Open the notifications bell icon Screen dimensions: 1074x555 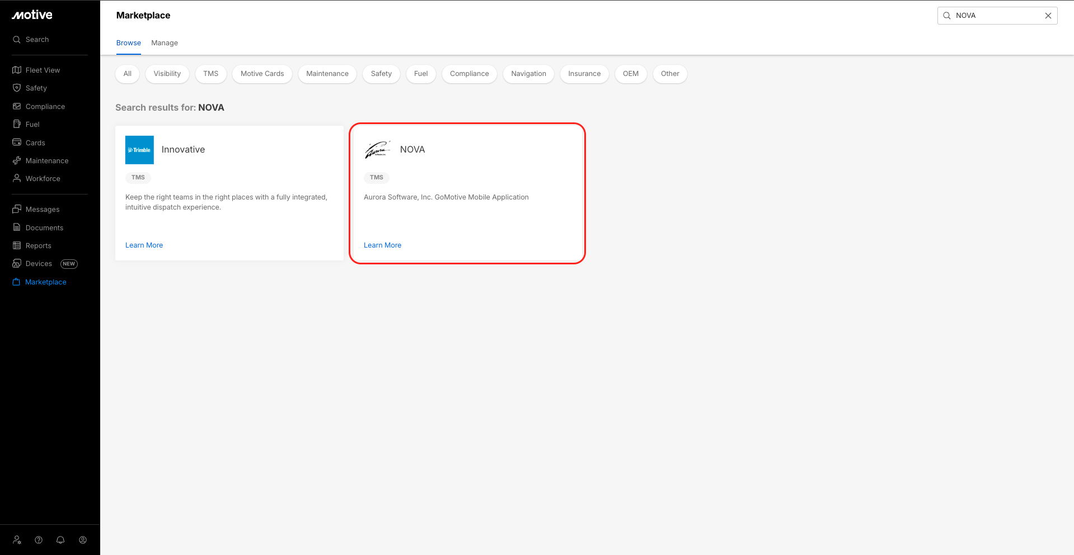coord(60,540)
